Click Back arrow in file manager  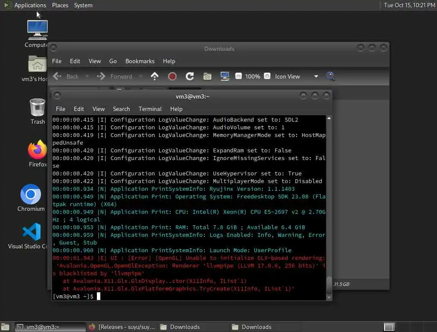(57, 76)
